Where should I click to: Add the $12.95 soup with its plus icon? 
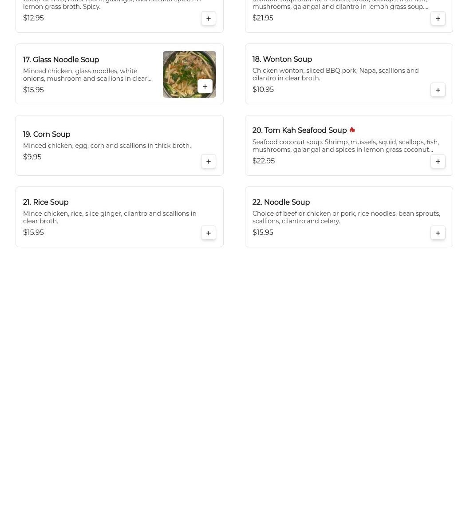pos(208,18)
